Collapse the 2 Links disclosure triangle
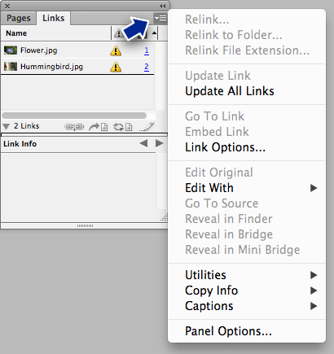334x354 pixels. tap(7, 126)
